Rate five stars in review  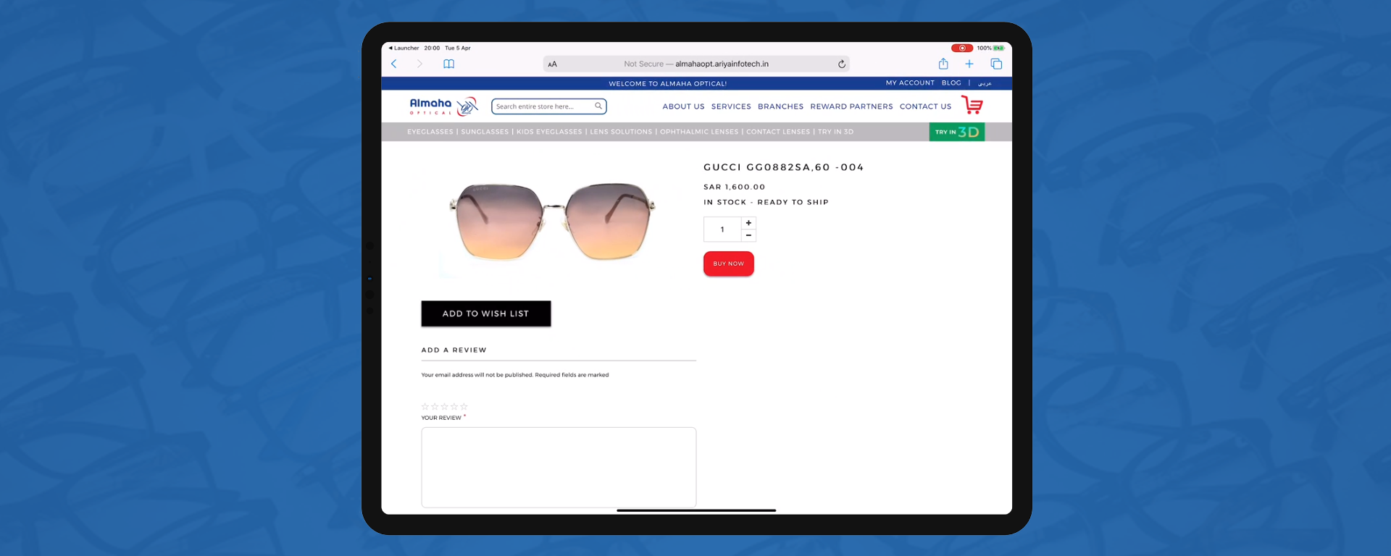pos(464,407)
